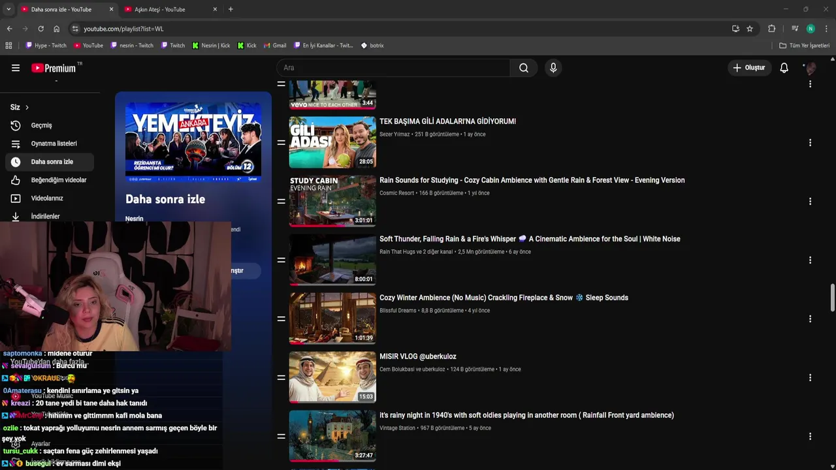
Task: Click the Oluştur create button
Action: tap(748, 68)
